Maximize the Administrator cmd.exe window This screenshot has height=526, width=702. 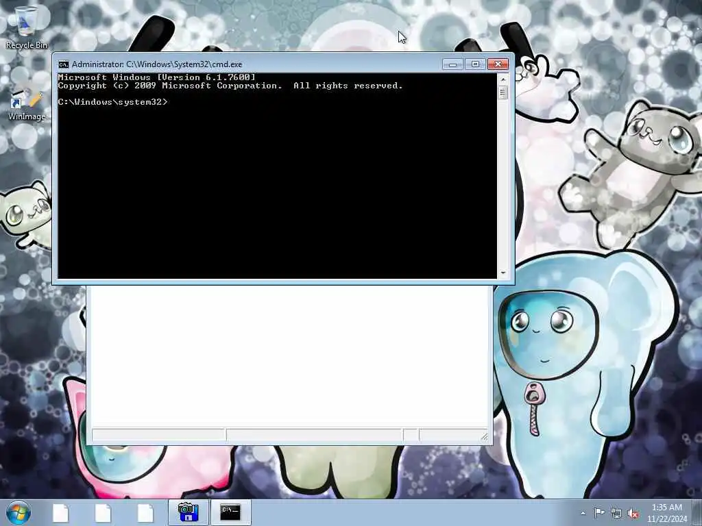[475, 64]
